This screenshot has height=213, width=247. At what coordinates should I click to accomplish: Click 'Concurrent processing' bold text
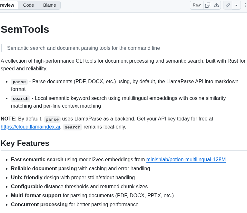39,205
